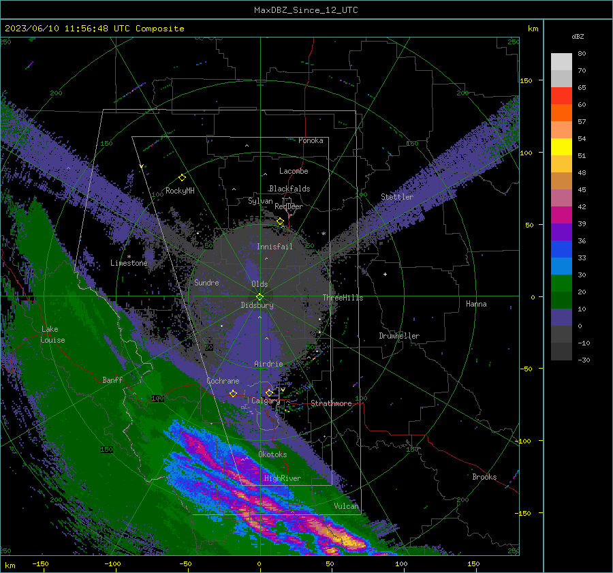
Task: Select the yellow diamond marker below RedDeer
Action: point(281,221)
